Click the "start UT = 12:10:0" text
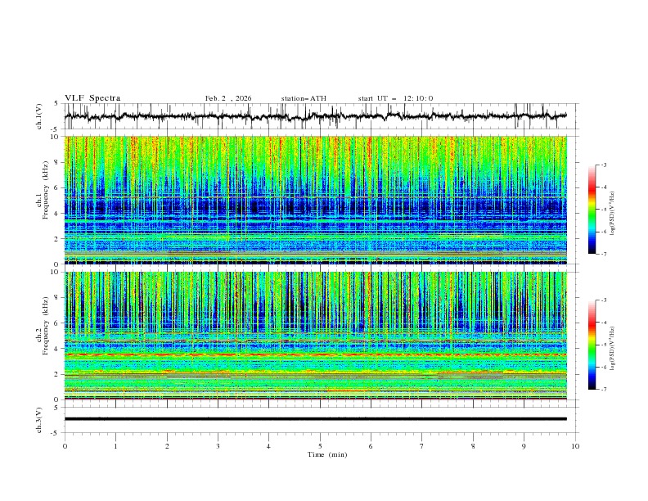 (395, 98)
